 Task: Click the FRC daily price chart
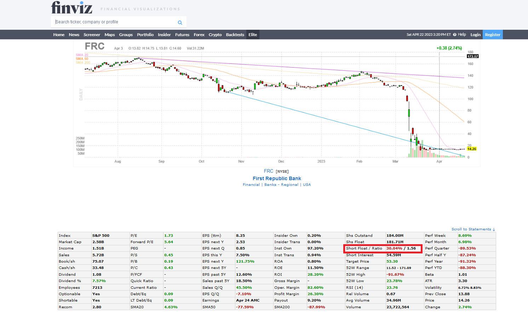(x=277, y=103)
